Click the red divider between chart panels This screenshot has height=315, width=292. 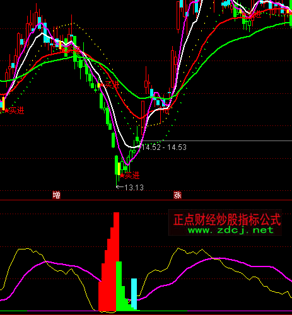click(x=146, y=200)
